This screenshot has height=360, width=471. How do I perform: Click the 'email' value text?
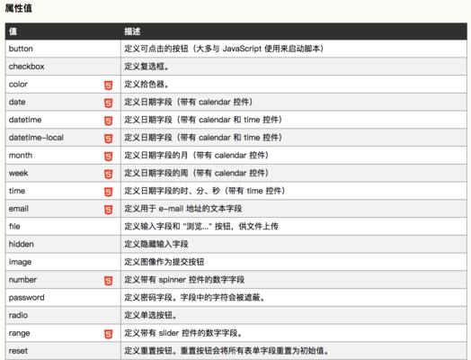[x=19, y=209]
